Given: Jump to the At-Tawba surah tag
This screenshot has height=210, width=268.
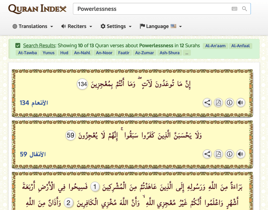Looking at the screenshot, I should click(x=27, y=53).
